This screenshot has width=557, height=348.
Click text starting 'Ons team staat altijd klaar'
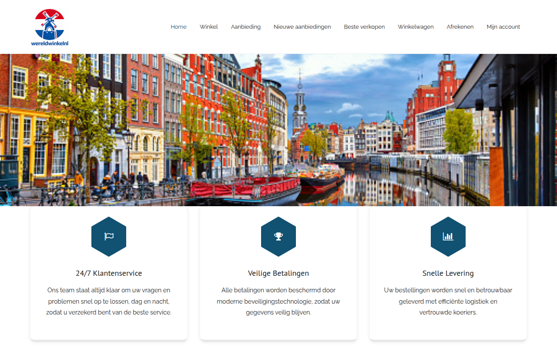click(x=109, y=301)
